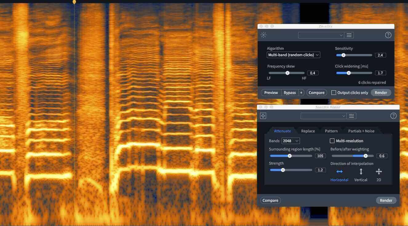Screen dimensions: 408x226
Task: Open Spectral Repair preset menu icon
Action: click(x=351, y=116)
